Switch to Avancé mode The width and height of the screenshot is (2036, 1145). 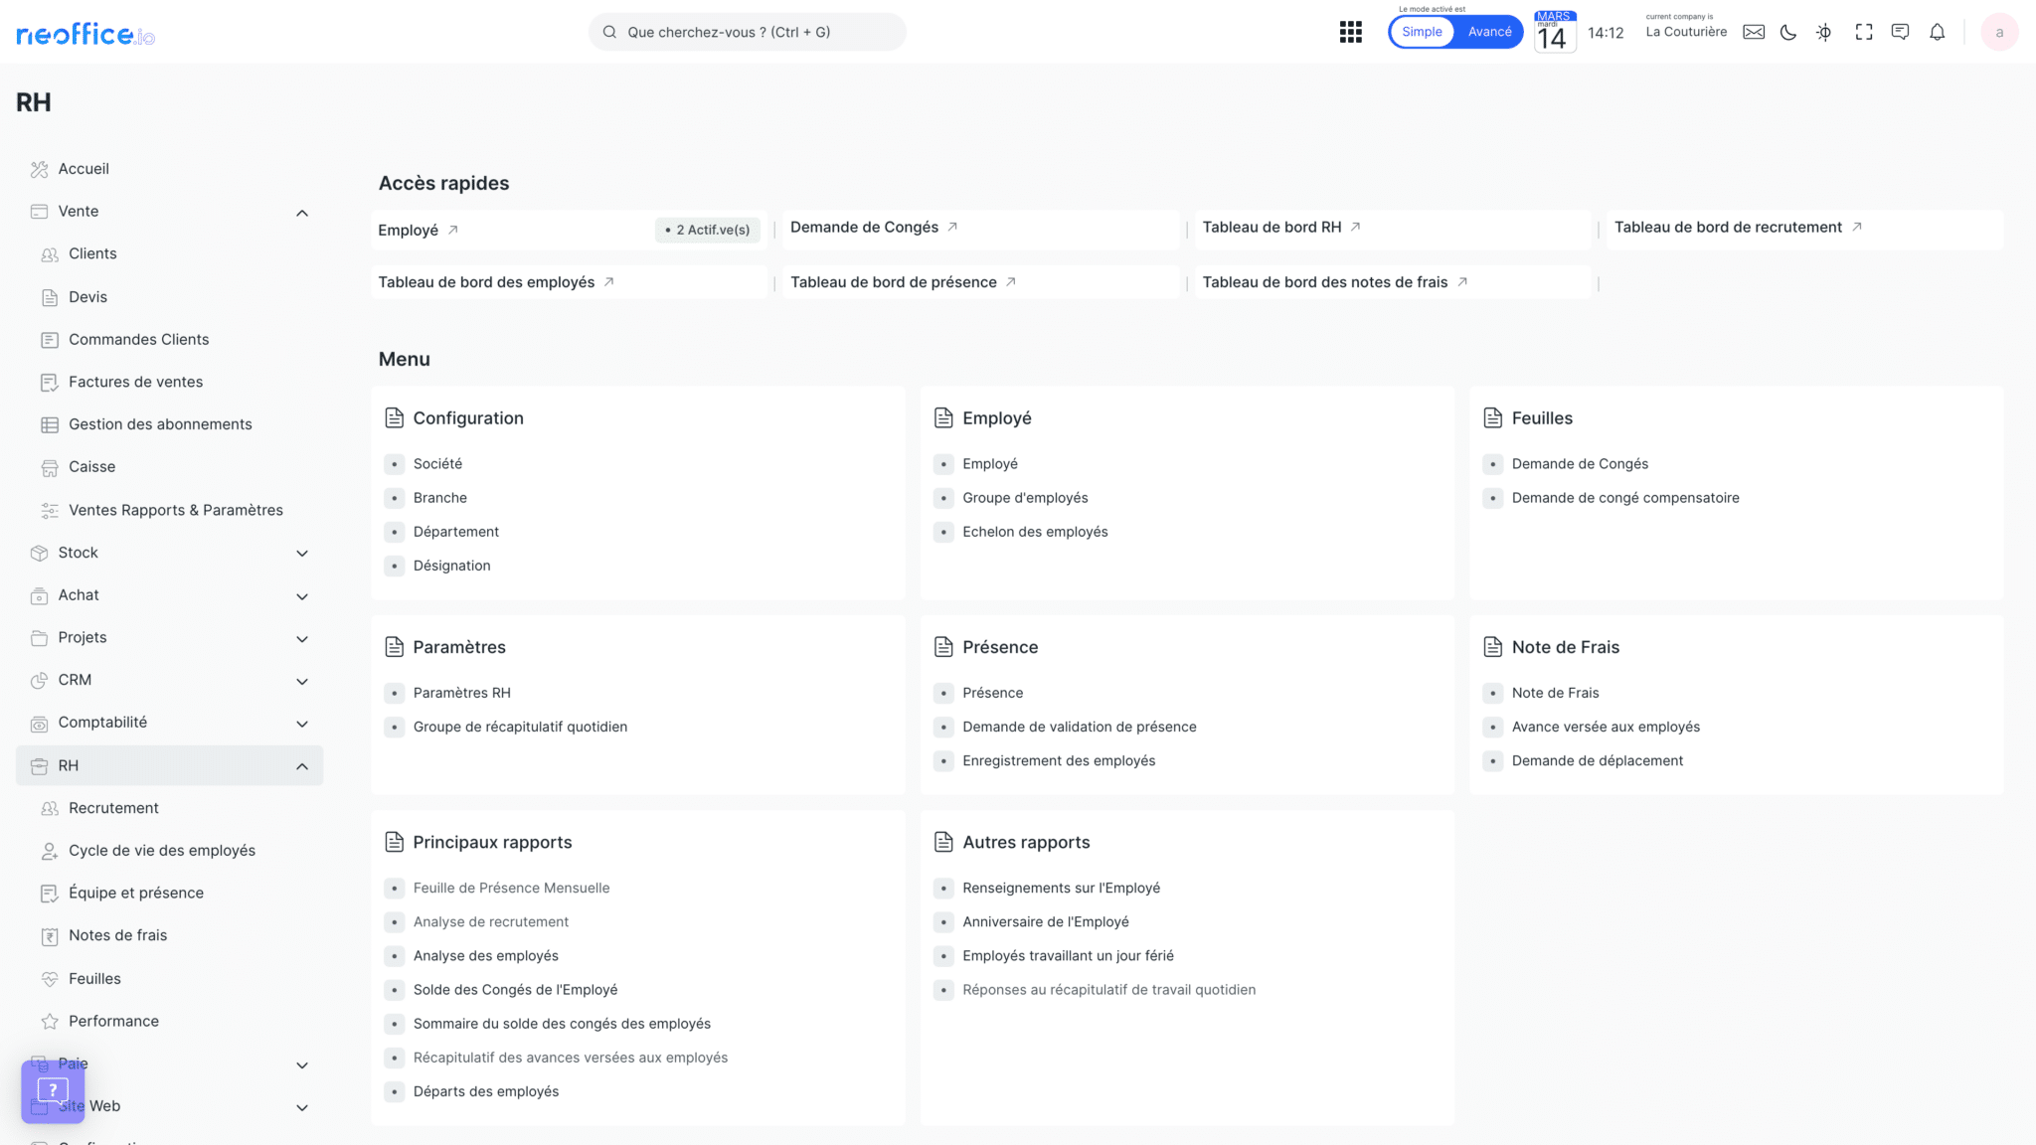pos(1489,32)
